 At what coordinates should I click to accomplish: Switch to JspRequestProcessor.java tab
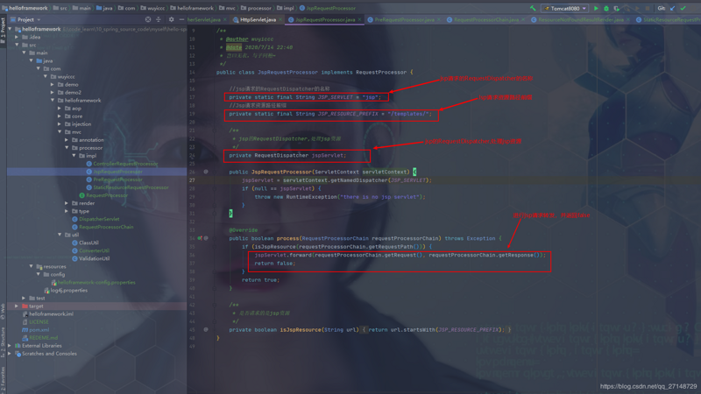click(325, 19)
